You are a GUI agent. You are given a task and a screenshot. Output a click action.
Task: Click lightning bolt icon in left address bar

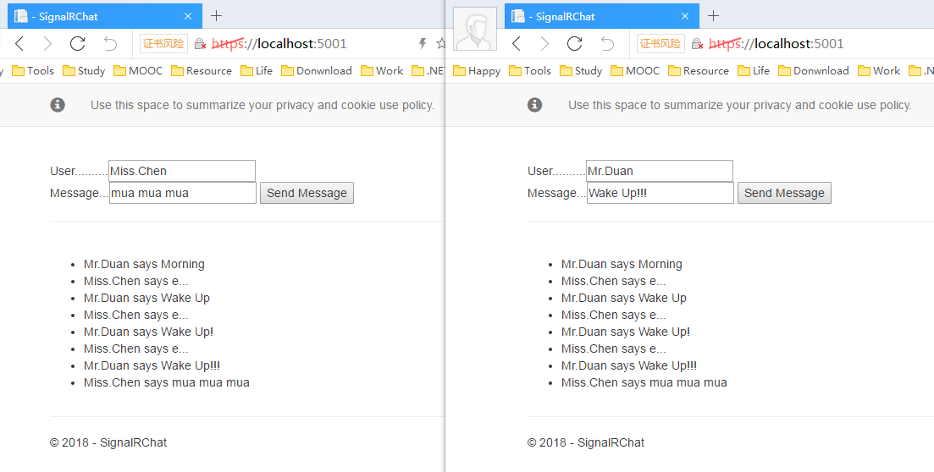pyautogui.click(x=423, y=43)
